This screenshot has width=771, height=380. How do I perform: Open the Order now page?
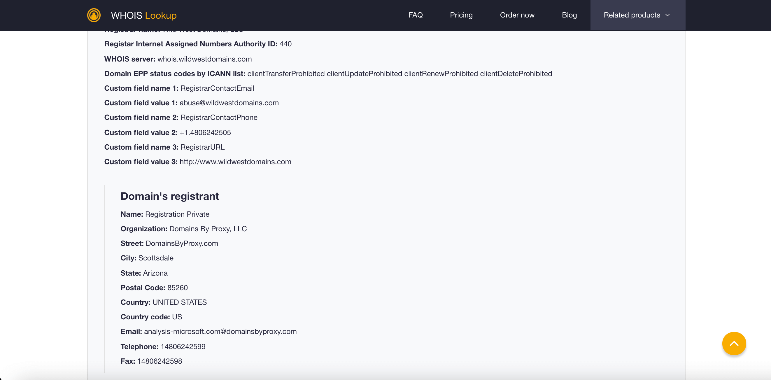click(517, 15)
